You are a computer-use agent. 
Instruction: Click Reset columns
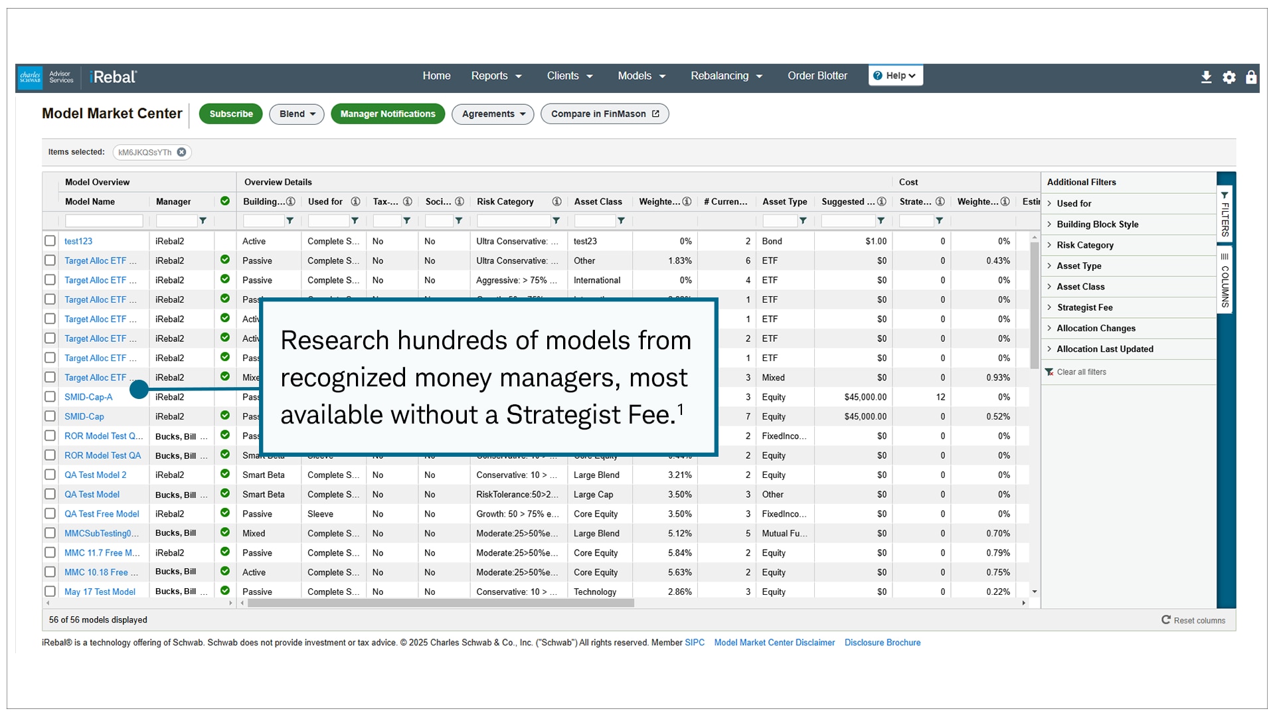[1193, 620]
